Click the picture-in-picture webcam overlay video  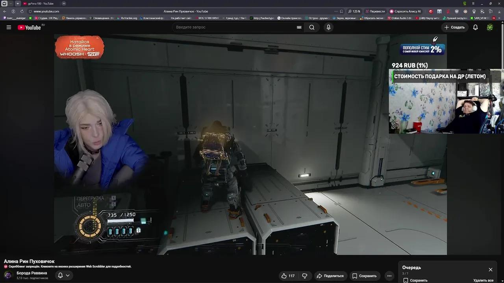point(446,101)
